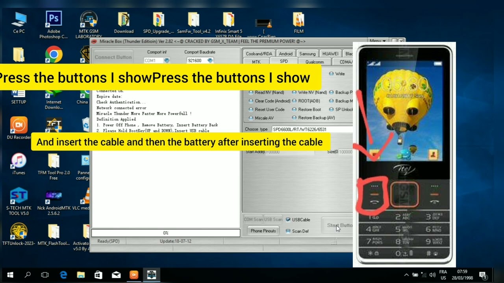This screenshot has height=283, width=504.
Task: Open the Windows Start menu
Action: coord(10,275)
